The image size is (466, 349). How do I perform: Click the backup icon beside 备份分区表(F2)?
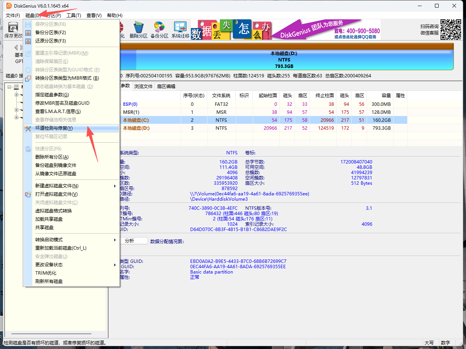click(x=28, y=33)
